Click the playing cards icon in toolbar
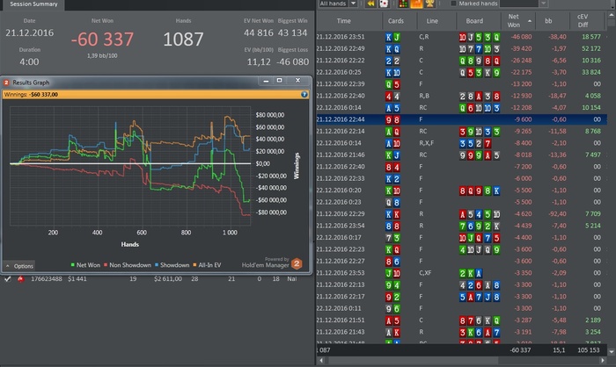The height and width of the screenshot is (367, 616). pos(385,4)
